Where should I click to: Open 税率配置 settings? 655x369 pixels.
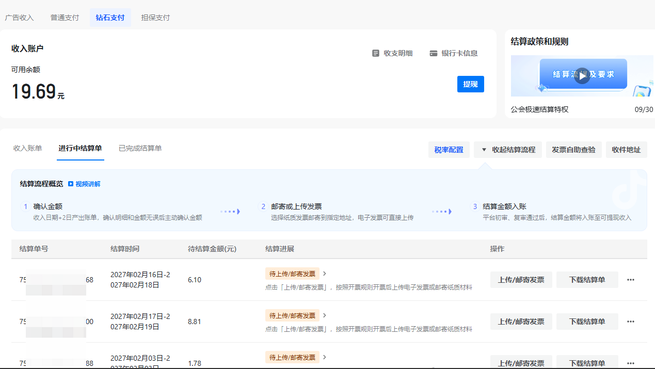pyautogui.click(x=449, y=150)
